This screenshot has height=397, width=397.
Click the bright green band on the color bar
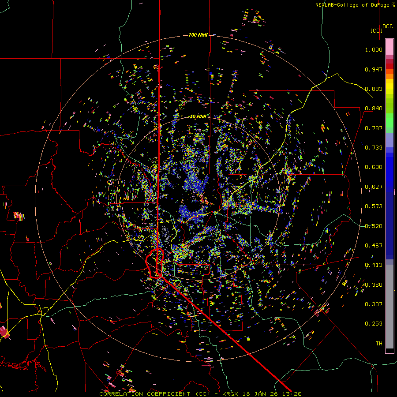click(390, 120)
